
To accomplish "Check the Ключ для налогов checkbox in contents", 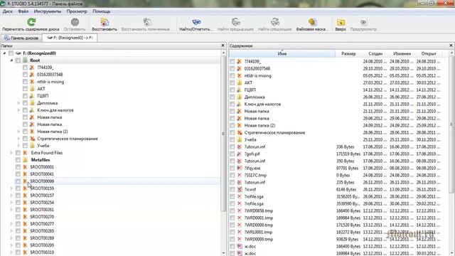I will (x=232, y=105).
